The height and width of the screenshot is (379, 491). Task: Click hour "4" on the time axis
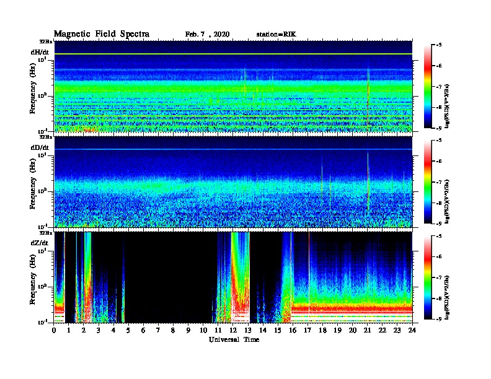(113, 331)
